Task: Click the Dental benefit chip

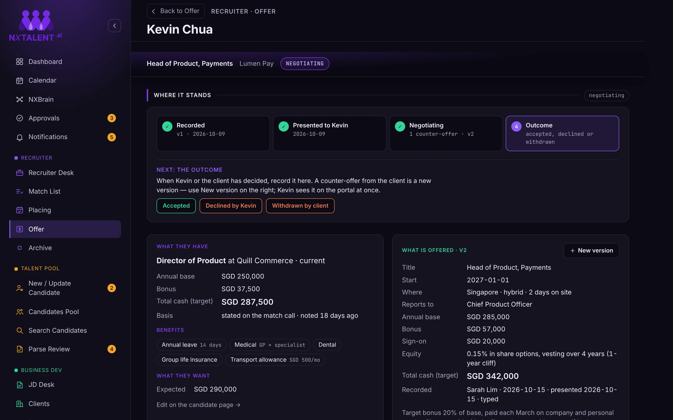Action: pos(327,345)
